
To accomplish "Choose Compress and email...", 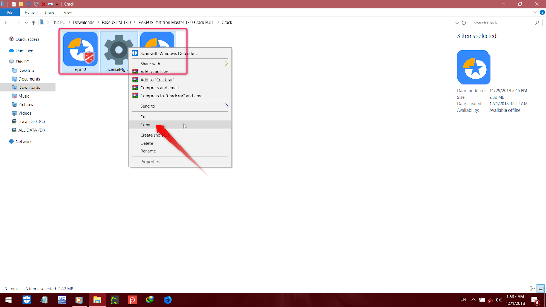I will point(180,88).
